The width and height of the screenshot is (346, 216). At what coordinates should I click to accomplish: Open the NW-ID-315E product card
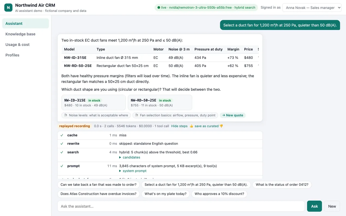pos(94,103)
